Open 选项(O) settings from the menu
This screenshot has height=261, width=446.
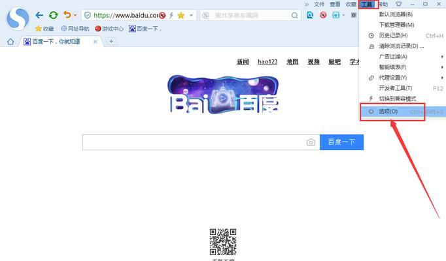[402, 112]
